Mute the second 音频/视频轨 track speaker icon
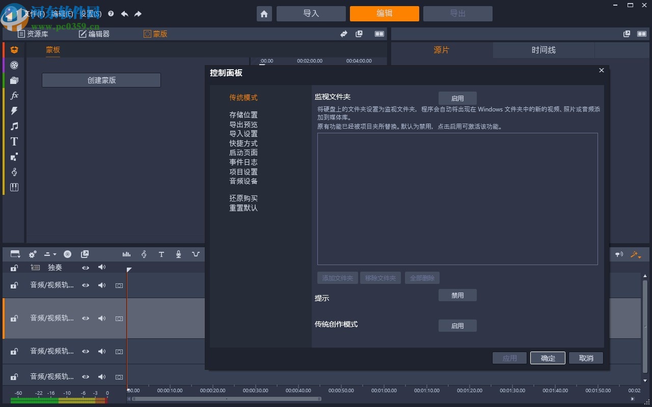The width and height of the screenshot is (652, 407). (102, 318)
